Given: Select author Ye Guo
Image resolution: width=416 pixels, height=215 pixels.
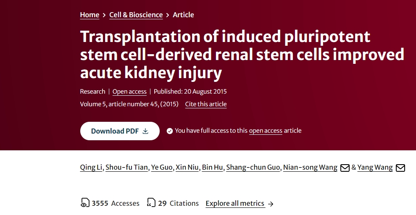Looking at the screenshot, I should (x=161, y=168).
